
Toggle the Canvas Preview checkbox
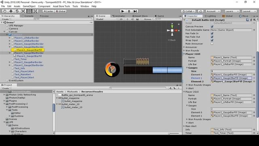212,26
